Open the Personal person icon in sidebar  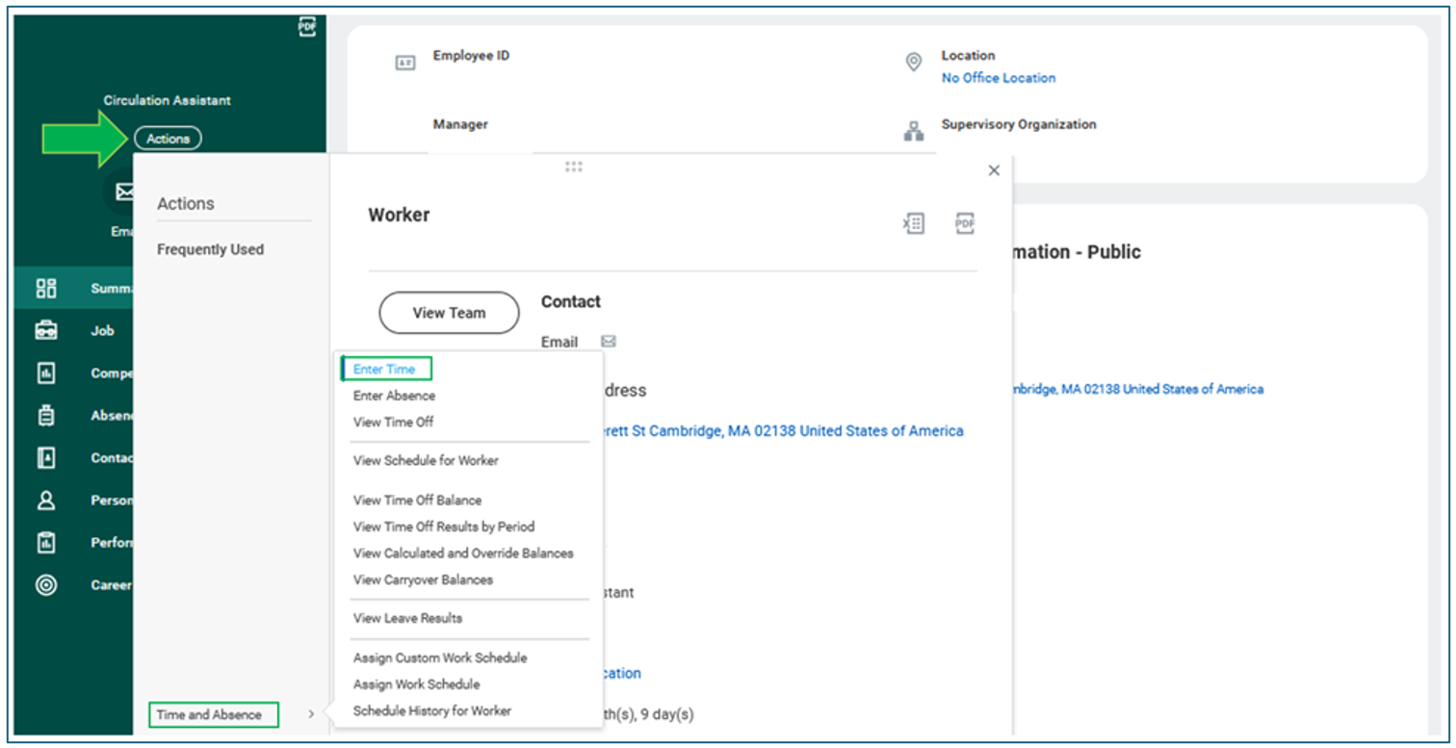click(x=46, y=501)
